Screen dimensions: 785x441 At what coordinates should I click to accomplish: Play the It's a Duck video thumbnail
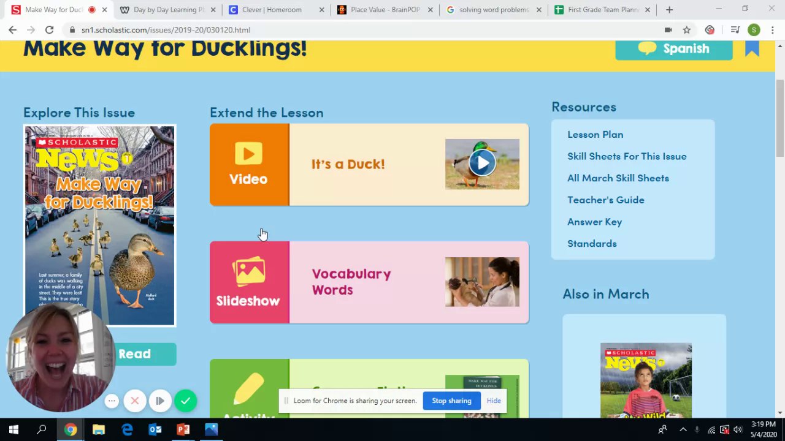(x=482, y=164)
